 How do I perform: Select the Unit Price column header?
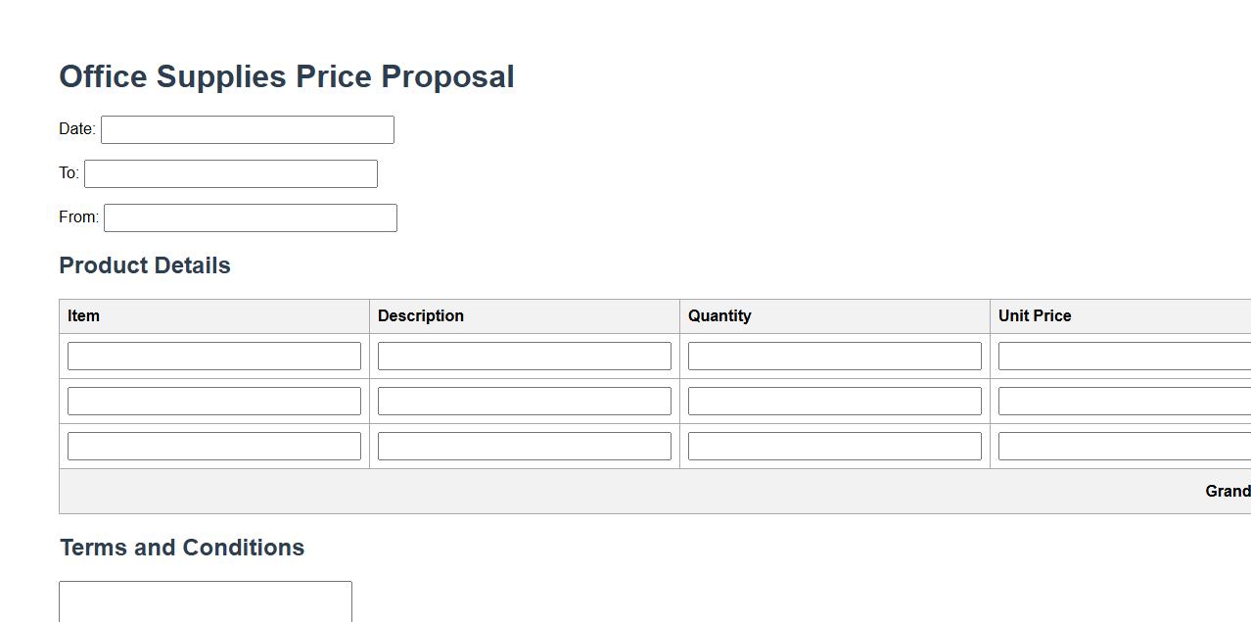coord(1035,315)
